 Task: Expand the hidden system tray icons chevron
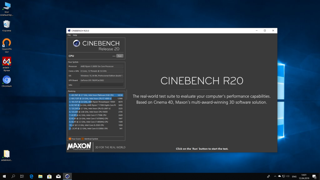(x=274, y=176)
